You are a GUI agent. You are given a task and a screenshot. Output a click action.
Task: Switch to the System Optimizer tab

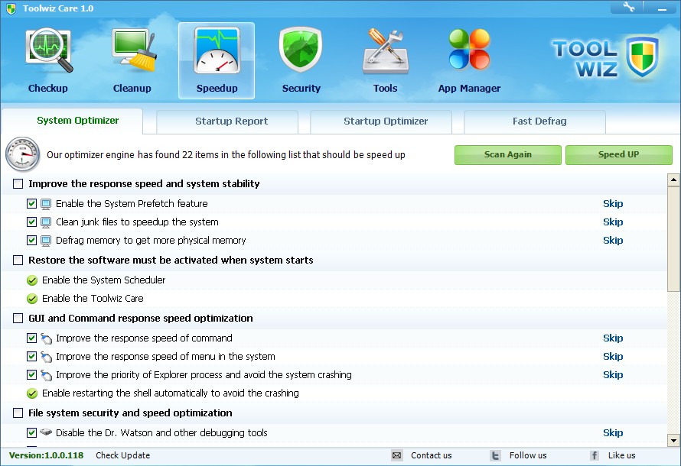coord(72,121)
